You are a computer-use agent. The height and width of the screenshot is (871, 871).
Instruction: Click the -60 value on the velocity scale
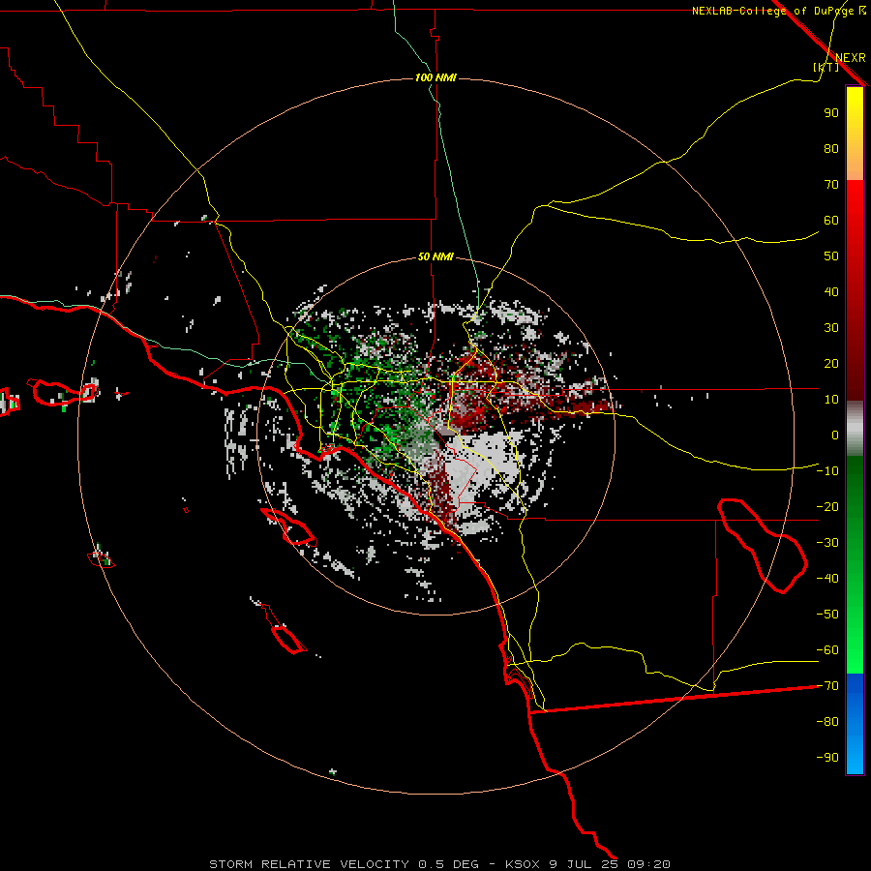click(x=827, y=650)
